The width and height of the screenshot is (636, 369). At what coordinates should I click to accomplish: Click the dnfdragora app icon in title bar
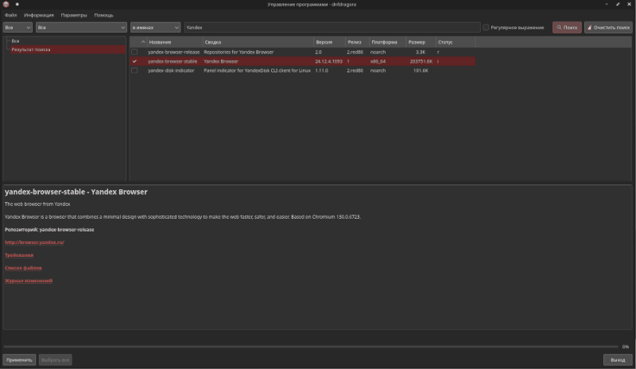click(6, 4)
